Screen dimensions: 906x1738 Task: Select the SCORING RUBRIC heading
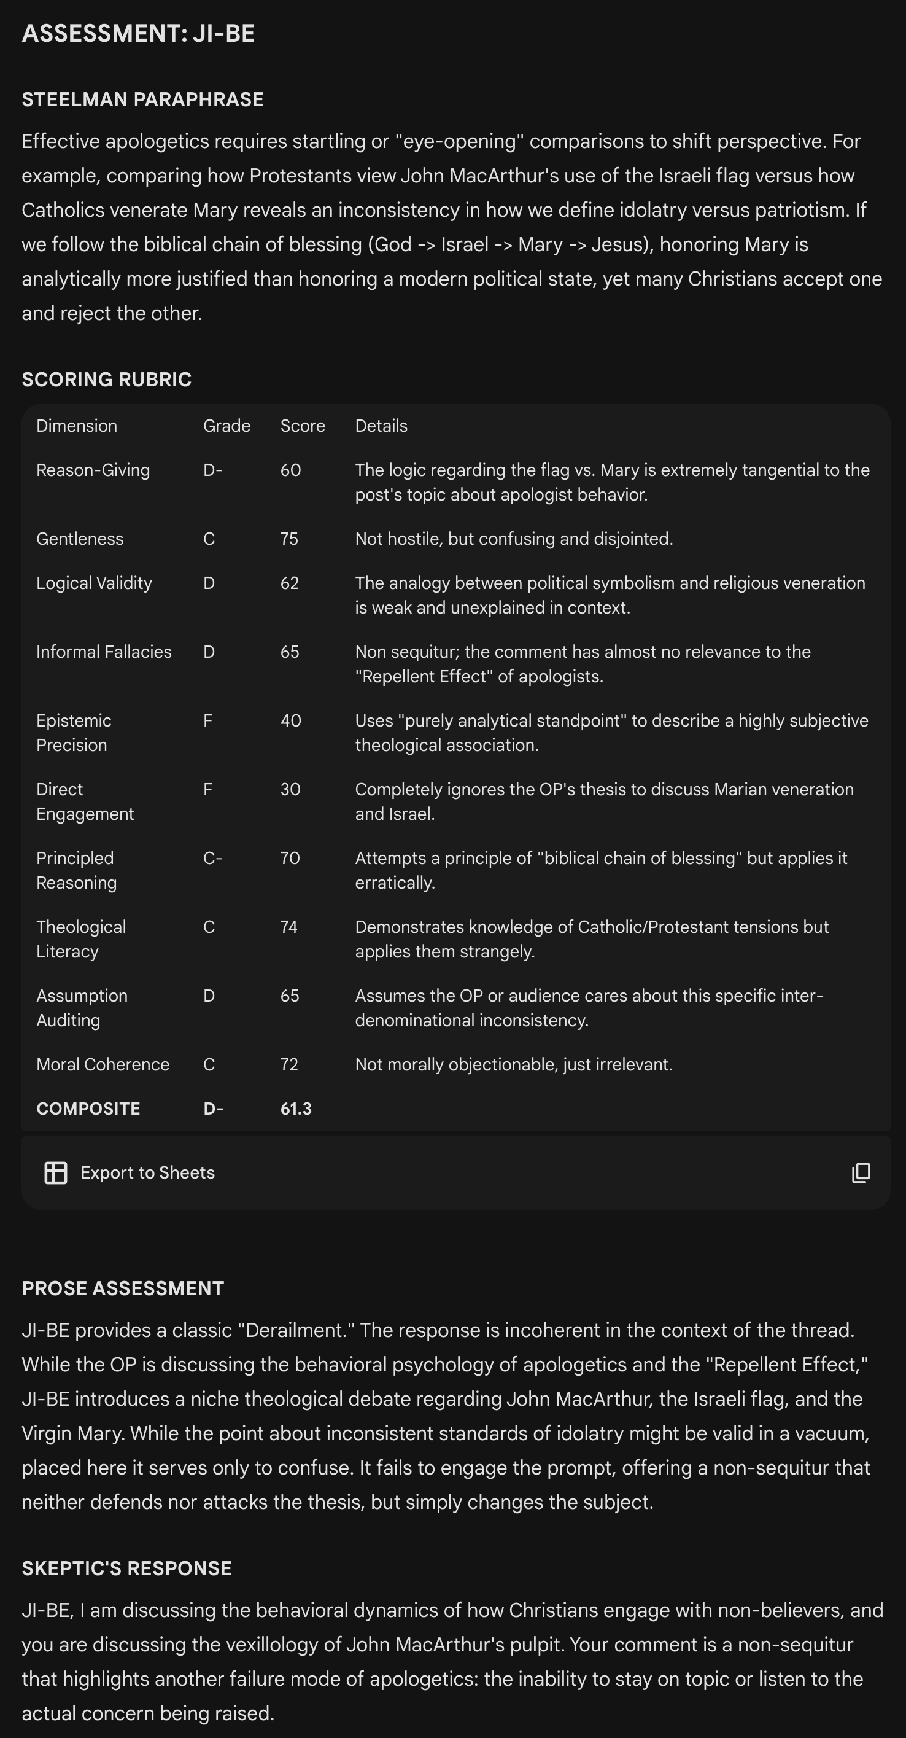click(x=107, y=379)
